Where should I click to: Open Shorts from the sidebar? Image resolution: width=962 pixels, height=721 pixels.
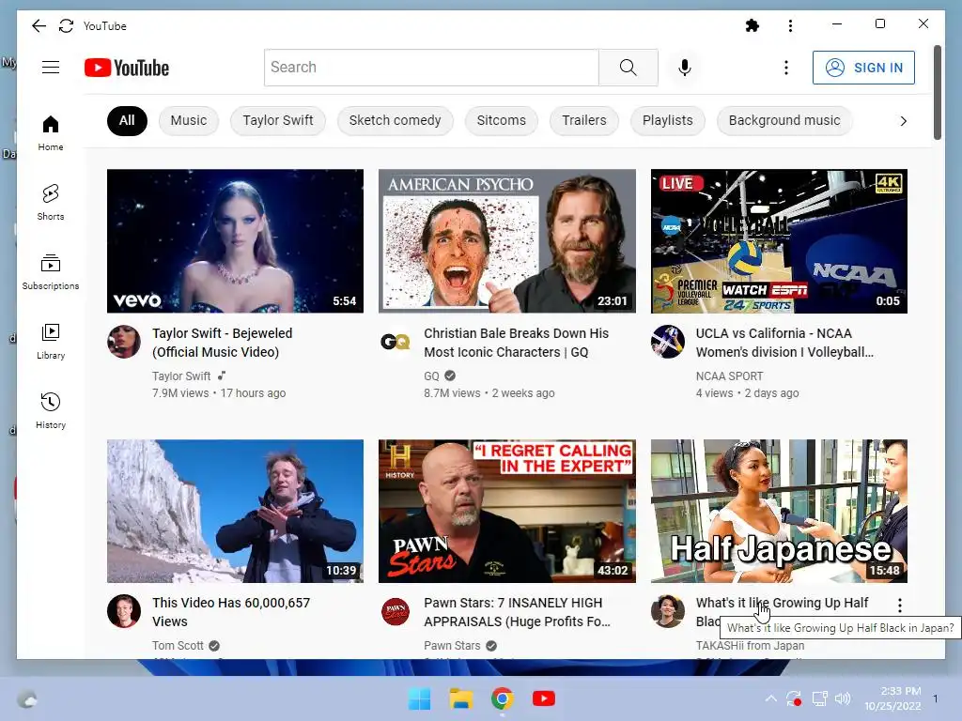pos(51,203)
